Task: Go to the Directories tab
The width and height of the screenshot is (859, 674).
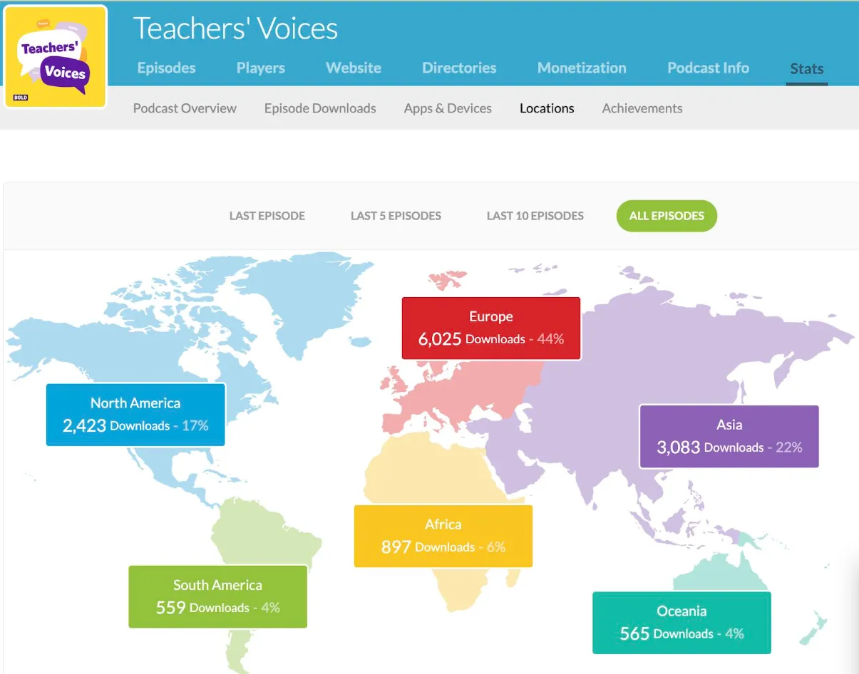Action: (459, 68)
